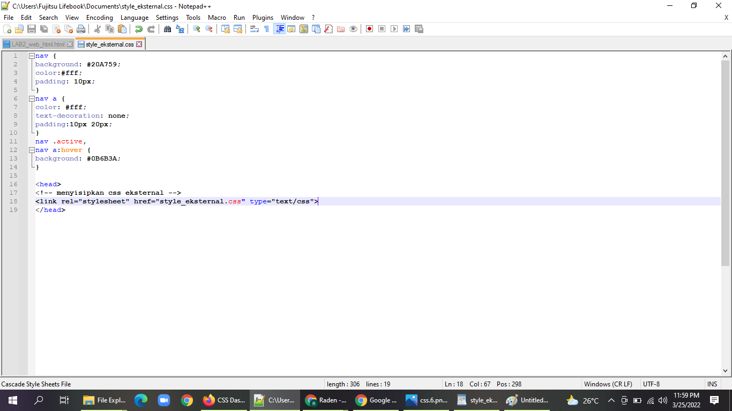
Task: Click the Paste toolbar icon
Action: coord(122,29)
